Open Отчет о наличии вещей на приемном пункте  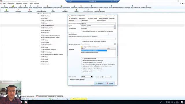[x=112, y=7]
